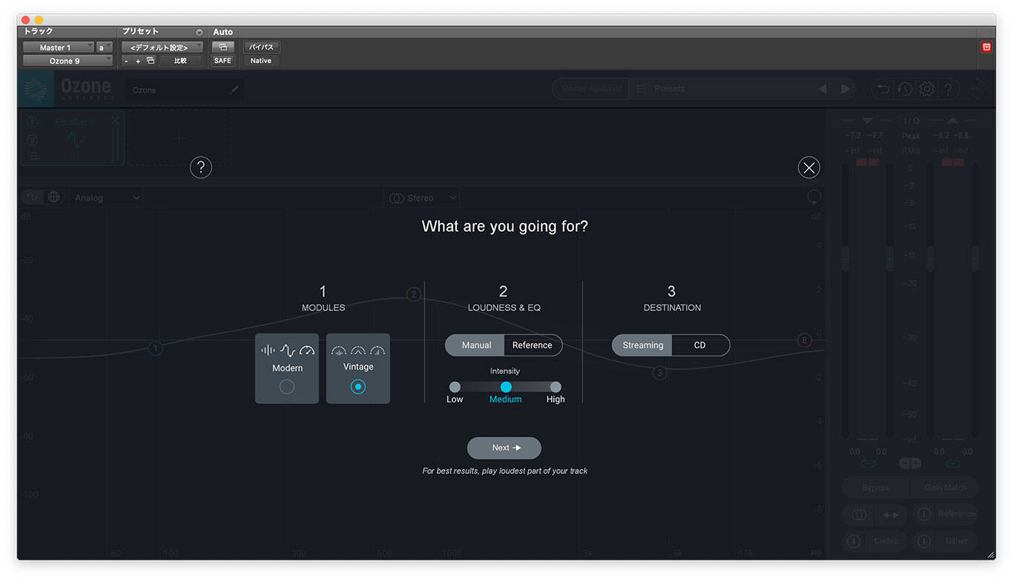This screenshot has height=580, width=1013.
Task: Toggle the SAFE automation button
Action: [222, 61]
